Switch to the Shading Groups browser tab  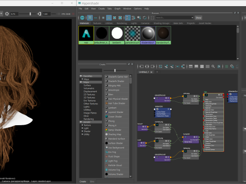point(161,24)
